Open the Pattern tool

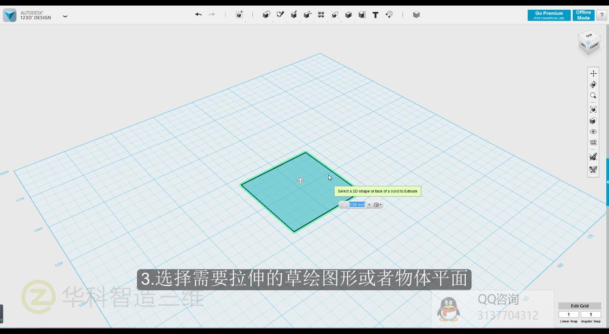click(x=321, y=15)
